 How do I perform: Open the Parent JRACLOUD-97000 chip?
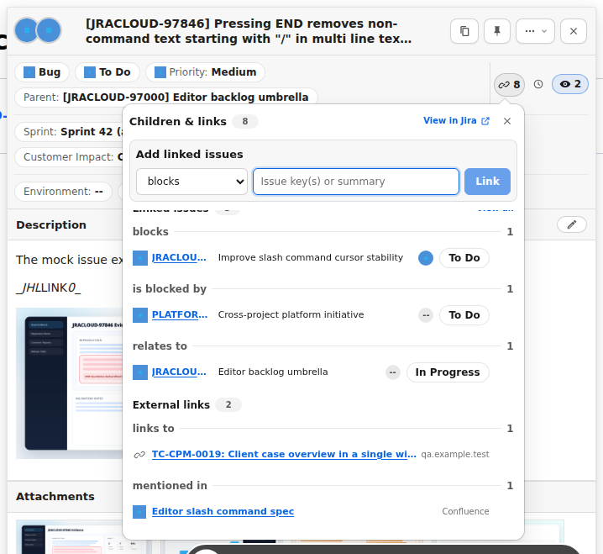pos(166,97)
